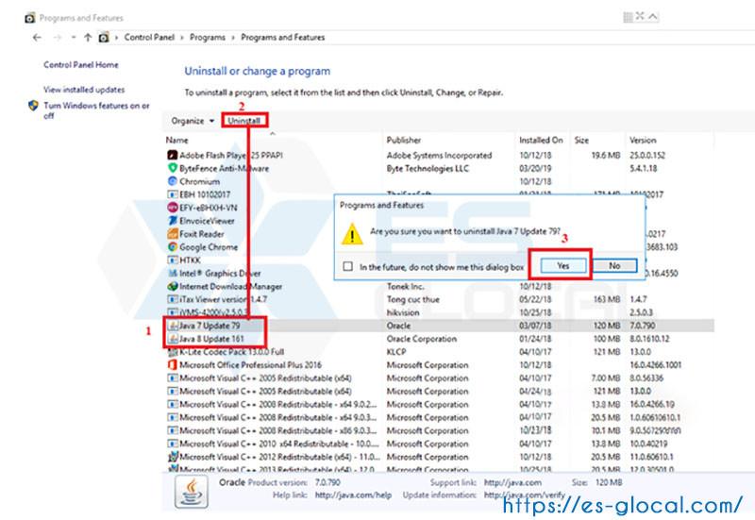
Task: Cancel uninstall with the No button
Action: pos(614,266)
